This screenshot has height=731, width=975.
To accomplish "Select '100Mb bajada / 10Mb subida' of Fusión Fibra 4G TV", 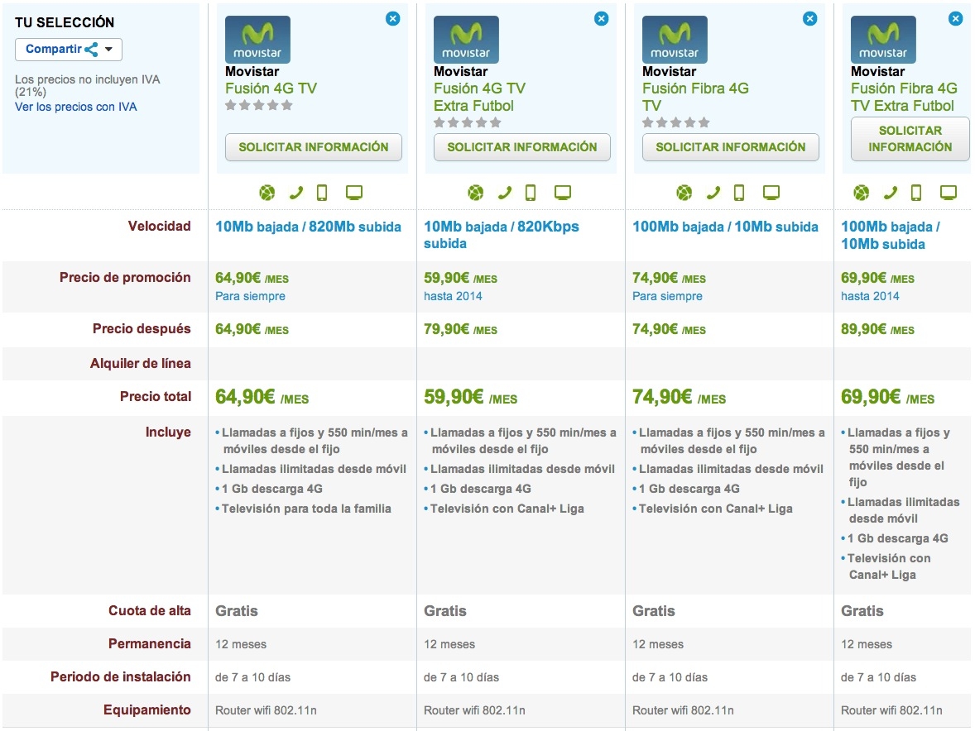I will click(725, 227).
